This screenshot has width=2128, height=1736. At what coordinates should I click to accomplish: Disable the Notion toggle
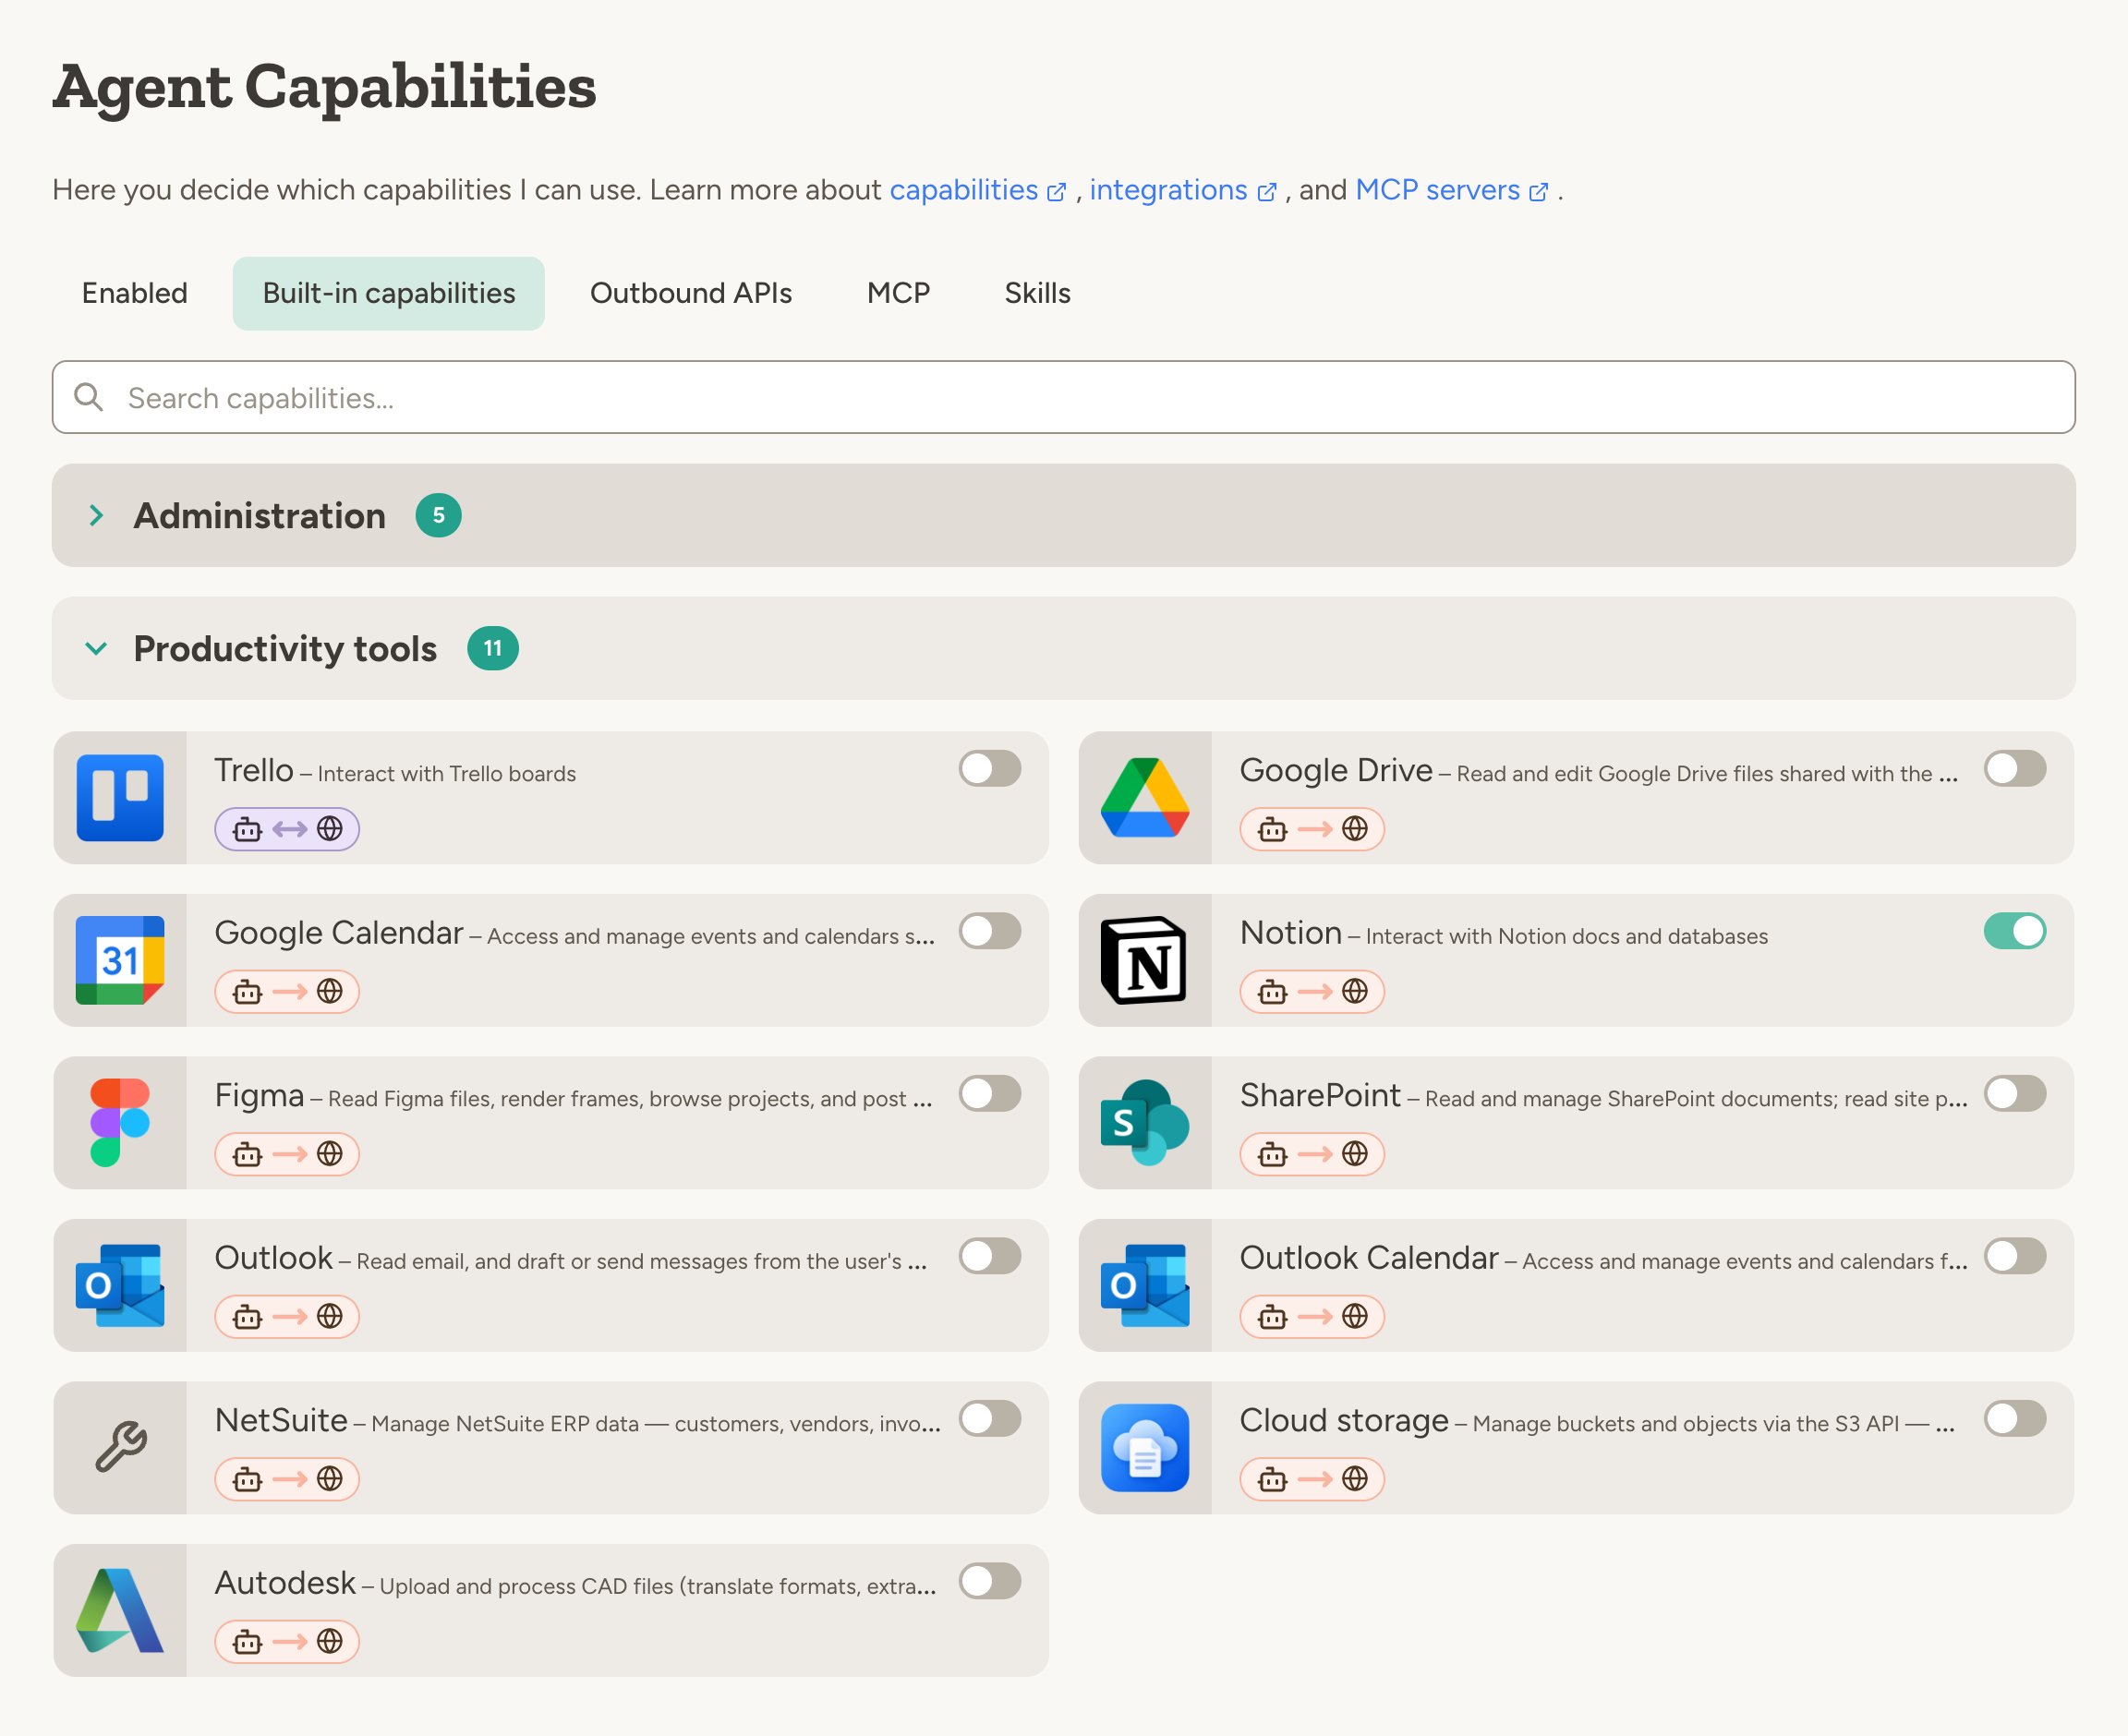pos(2015,931)
